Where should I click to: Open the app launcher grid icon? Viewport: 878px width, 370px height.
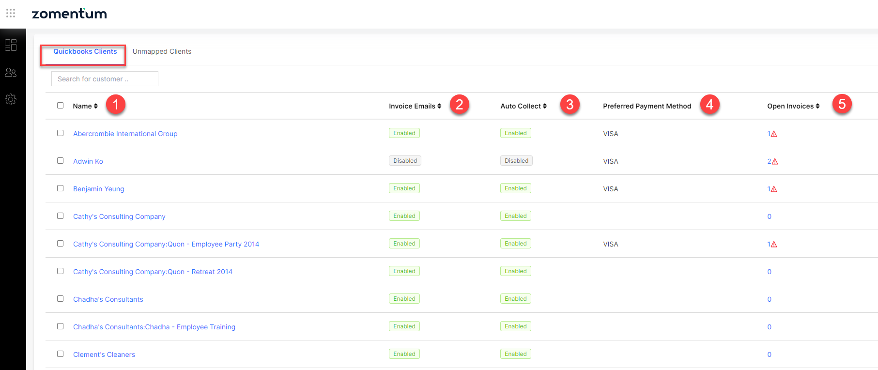(x=11, y=13)
